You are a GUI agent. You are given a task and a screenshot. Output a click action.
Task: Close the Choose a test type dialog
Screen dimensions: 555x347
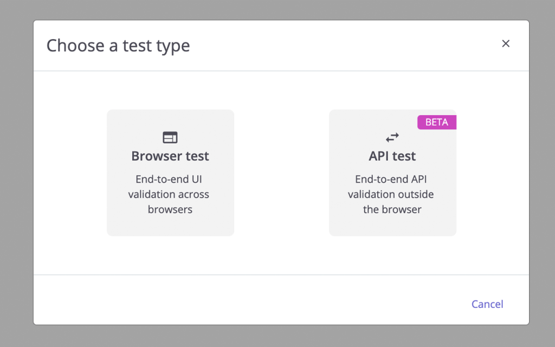click(506, 43)
